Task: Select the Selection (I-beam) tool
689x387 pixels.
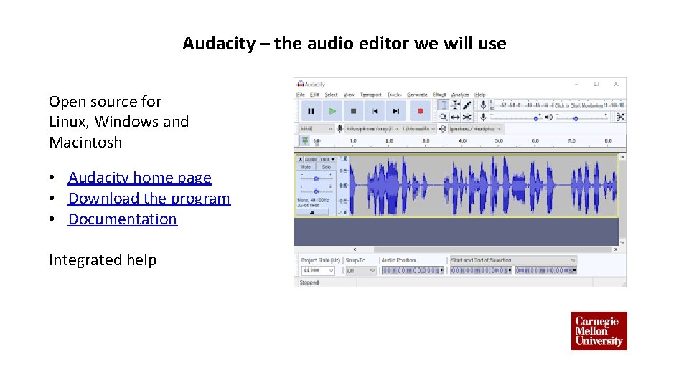Action: 444,105
